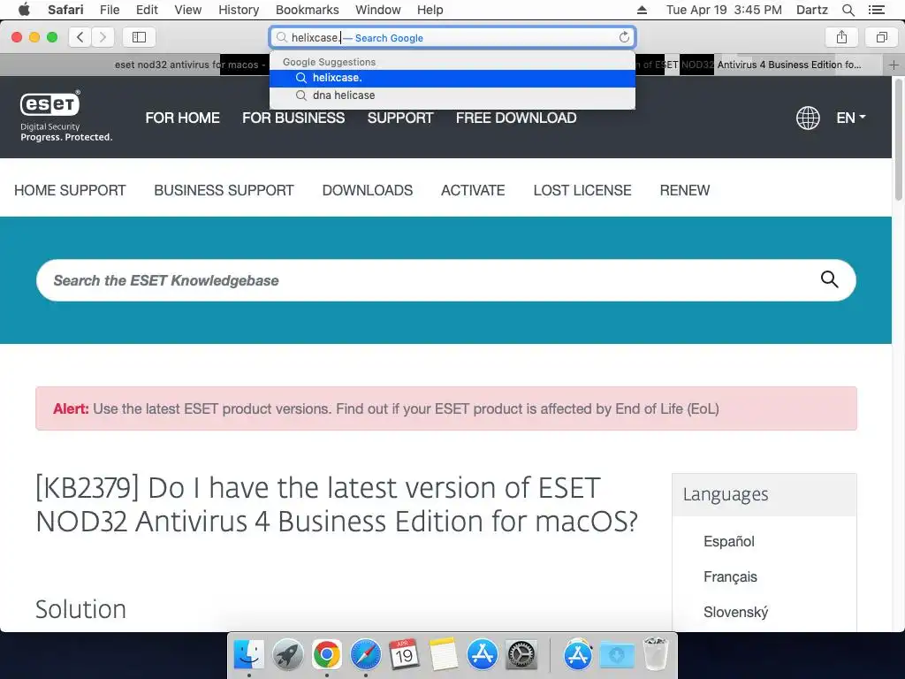This screenshot has width=905, height=679.
Task: Add a new tab with plus button
Action: coord(894,65)
